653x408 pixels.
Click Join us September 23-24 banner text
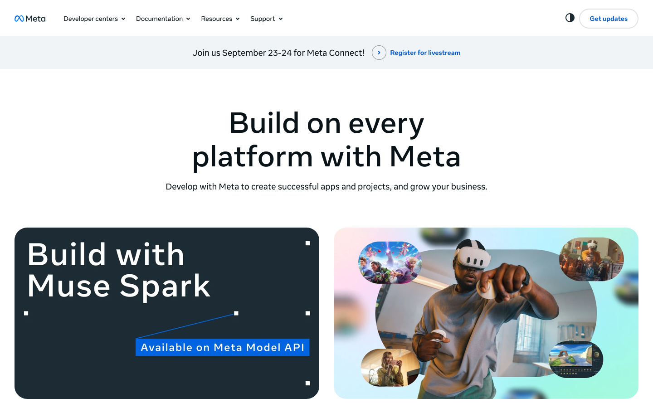[278, 53]
